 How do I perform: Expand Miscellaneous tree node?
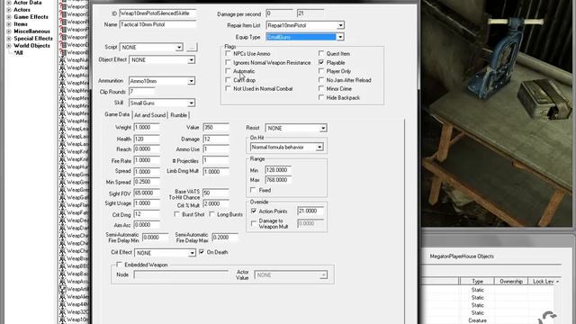tap(9, 31)
